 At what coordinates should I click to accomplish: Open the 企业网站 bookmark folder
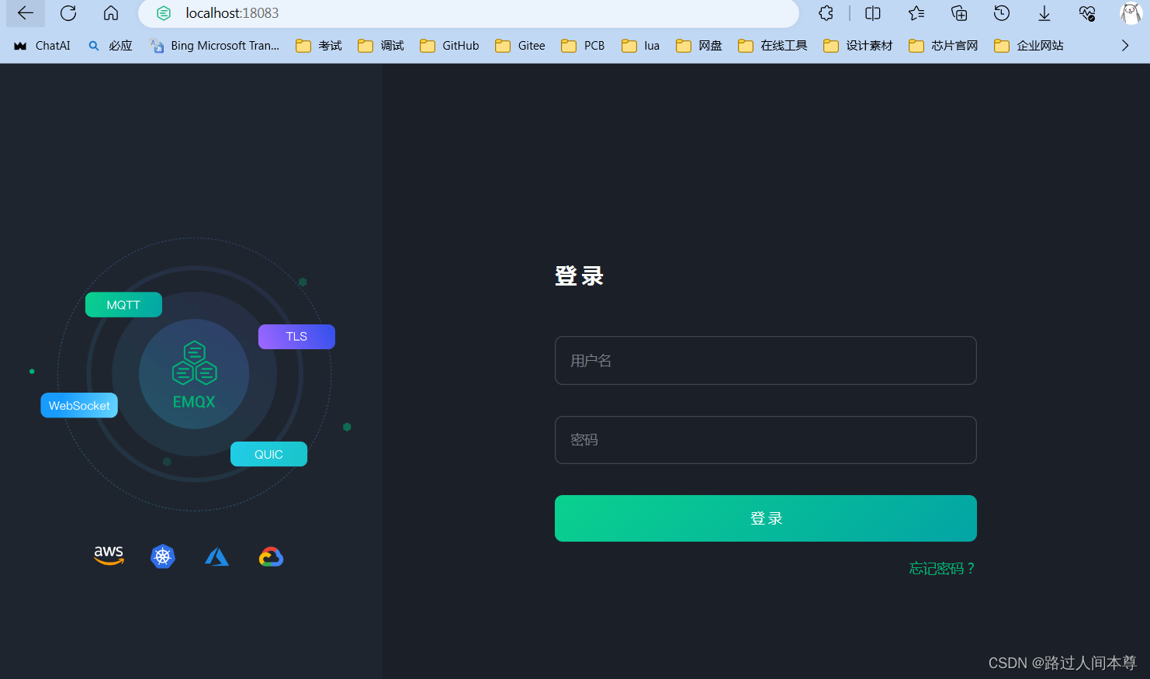click(1029, 46)
